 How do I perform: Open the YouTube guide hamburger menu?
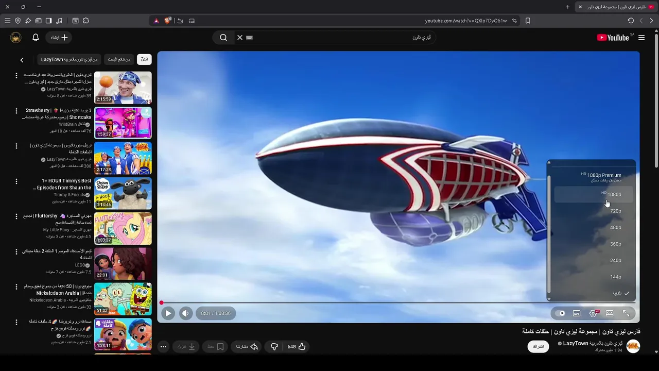pos(641,37)
